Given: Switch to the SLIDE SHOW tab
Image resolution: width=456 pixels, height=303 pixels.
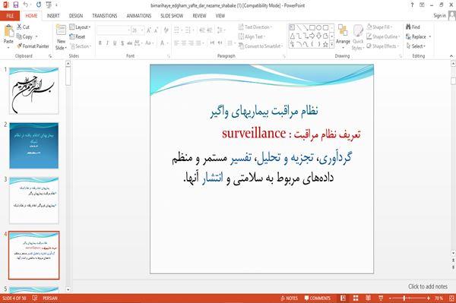Looking at the screenshot, I should click(x=172, y=16).
